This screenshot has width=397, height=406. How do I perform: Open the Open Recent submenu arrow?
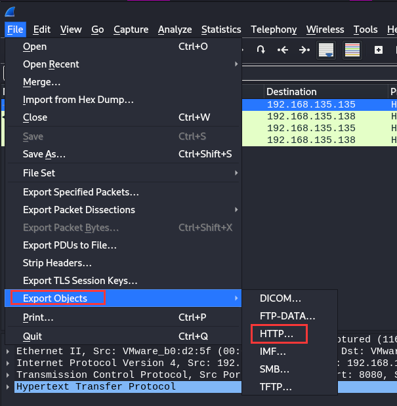point(236,64)
